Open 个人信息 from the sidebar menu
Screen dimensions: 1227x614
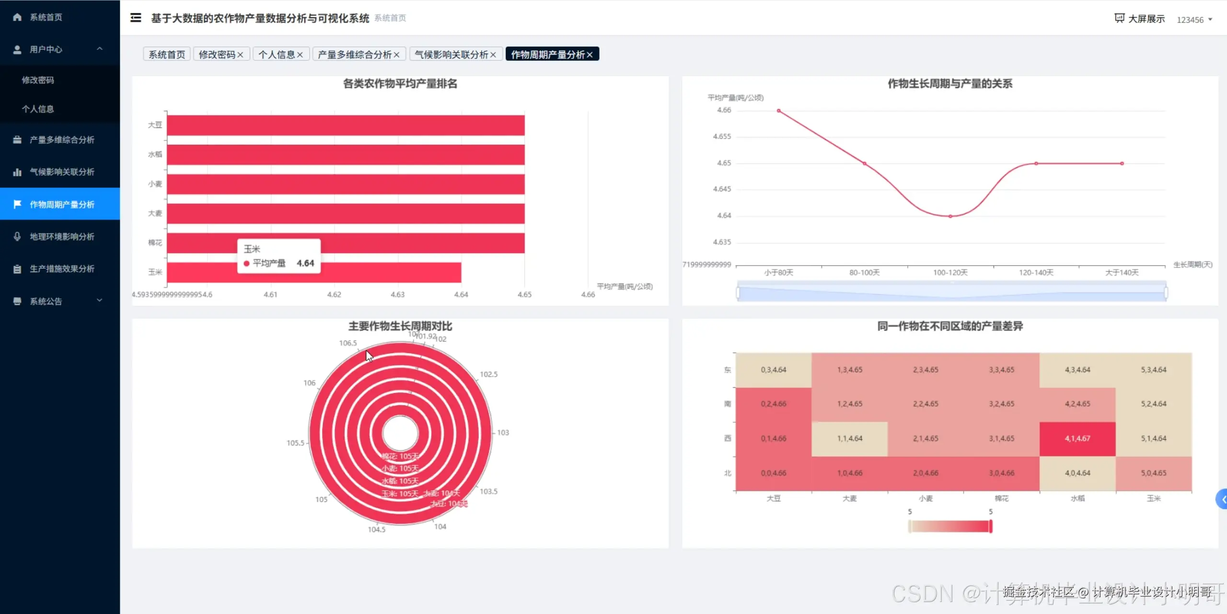tap(38, 109)
